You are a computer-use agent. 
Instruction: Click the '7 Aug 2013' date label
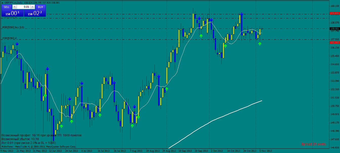point(136,151)
